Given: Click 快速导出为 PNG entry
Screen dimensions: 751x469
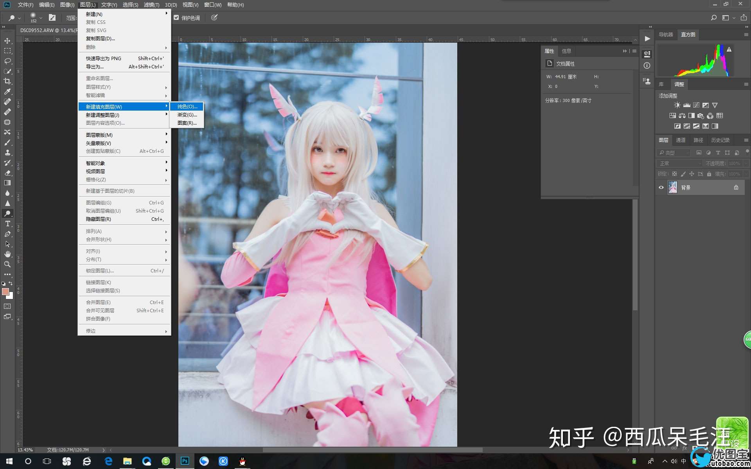Looking at the screenshot, I should [124, 58].
